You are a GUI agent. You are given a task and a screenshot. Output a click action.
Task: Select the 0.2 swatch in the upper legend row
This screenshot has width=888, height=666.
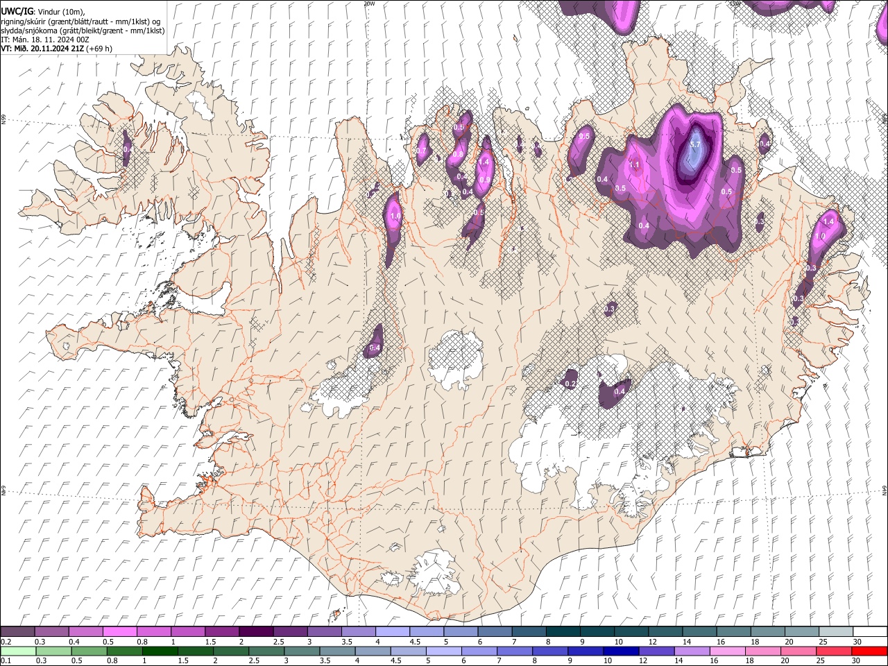[17, 631]
